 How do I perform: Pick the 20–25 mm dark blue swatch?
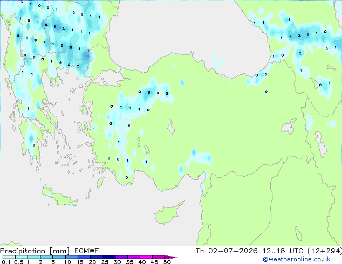coord(97,257)
